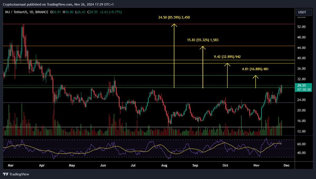Select the 15.83 (55.32%) 1,583 measurement label
This screenshot has width=316, height=179.
(203, 40)
